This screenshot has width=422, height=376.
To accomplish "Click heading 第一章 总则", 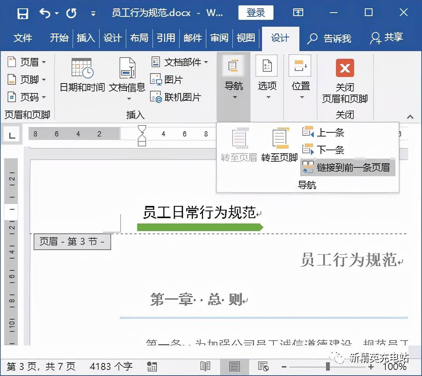I will (x=196, y=299).
